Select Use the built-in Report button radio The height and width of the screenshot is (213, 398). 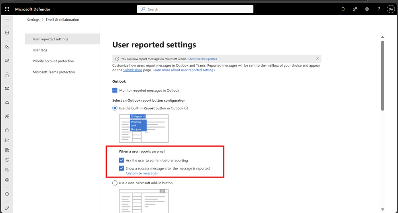(x=115, y=108)
